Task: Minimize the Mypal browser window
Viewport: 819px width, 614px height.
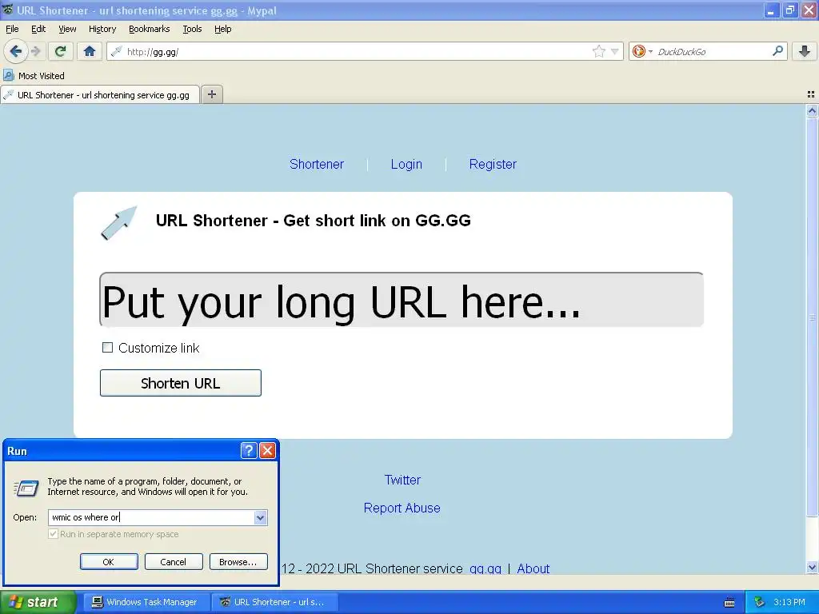Action: click(772, 10)
